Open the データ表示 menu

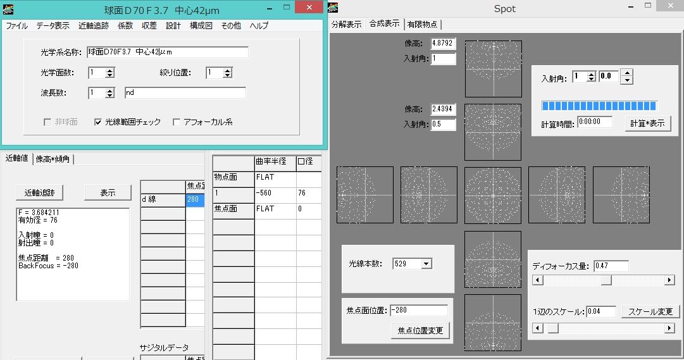tap(53, 26)
